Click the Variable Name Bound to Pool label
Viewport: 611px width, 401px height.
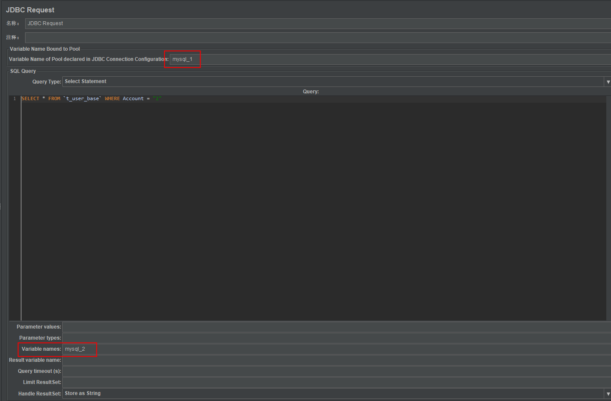click(x=45, y=49)
